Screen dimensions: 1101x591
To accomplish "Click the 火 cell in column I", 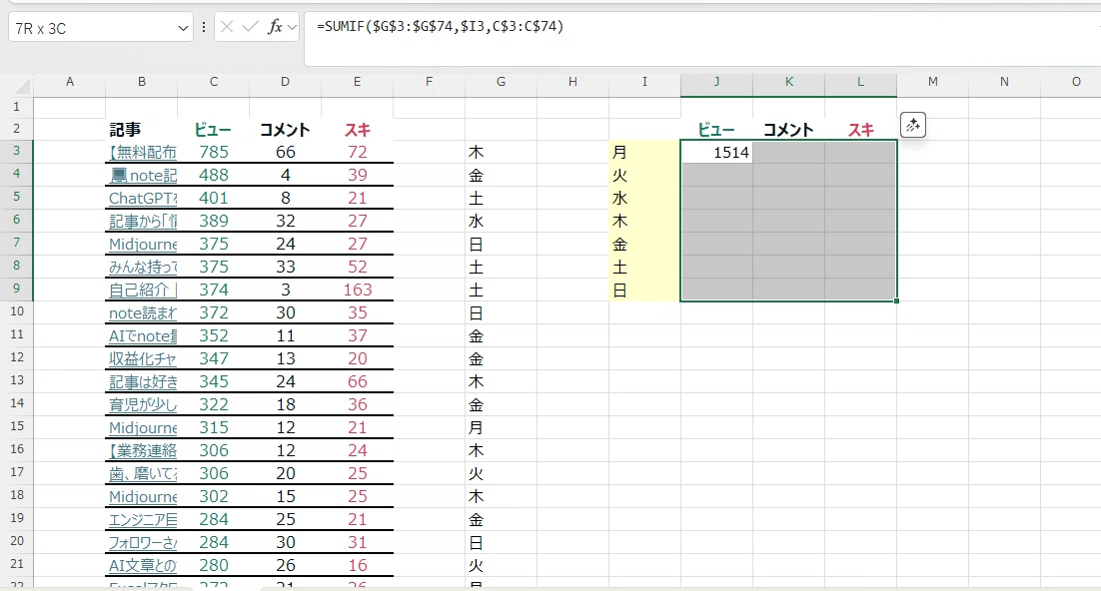I will 644,175.
